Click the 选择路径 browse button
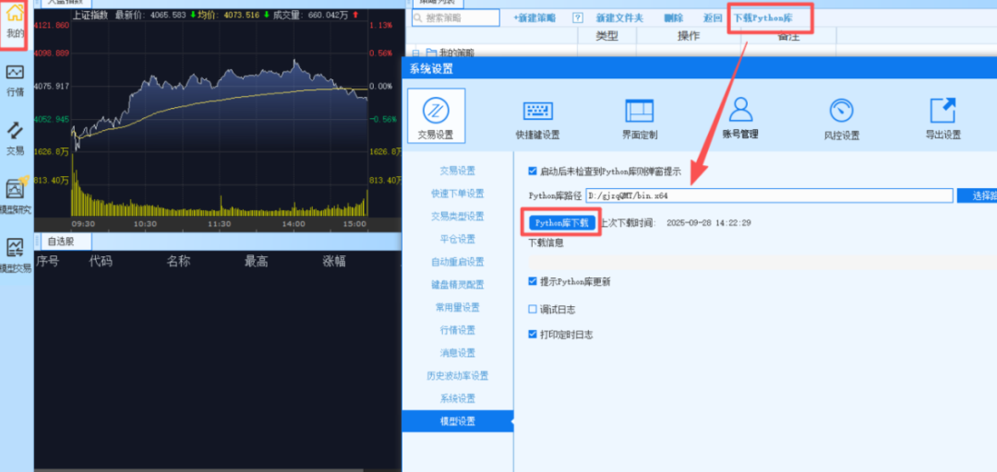This screenshot has width=997, height=472. [x=978, y=195]
